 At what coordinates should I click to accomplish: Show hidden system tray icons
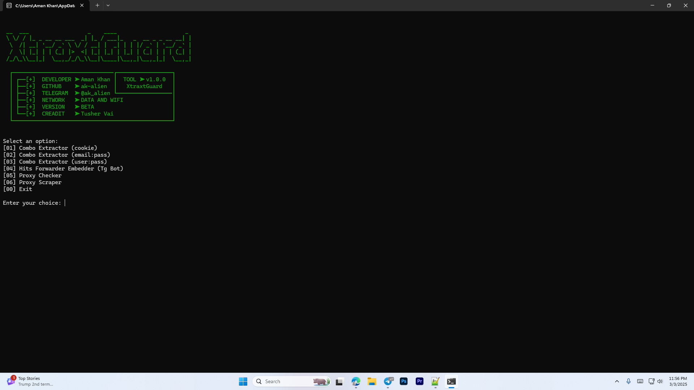click(617, 381)
